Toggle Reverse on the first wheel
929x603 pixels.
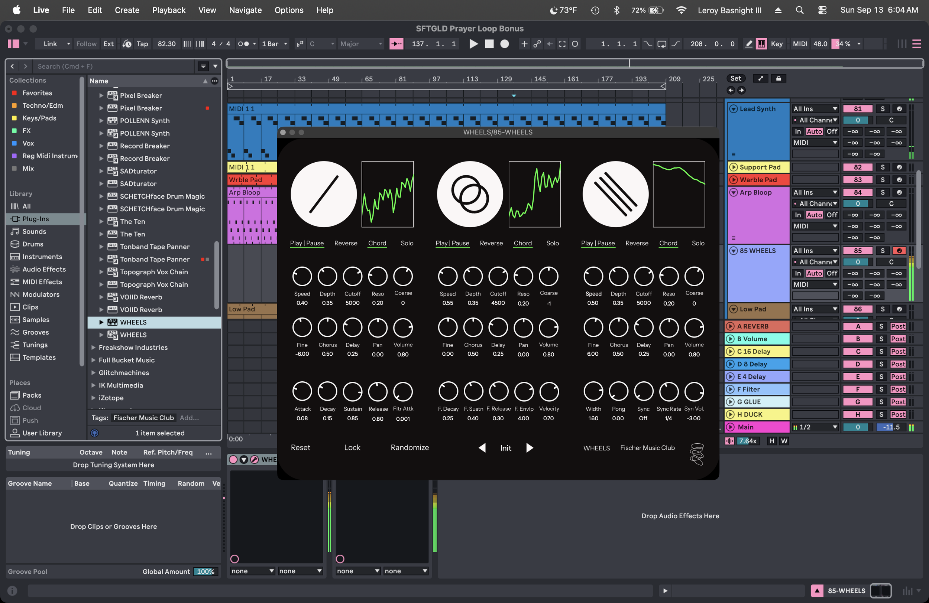(346, 243)
